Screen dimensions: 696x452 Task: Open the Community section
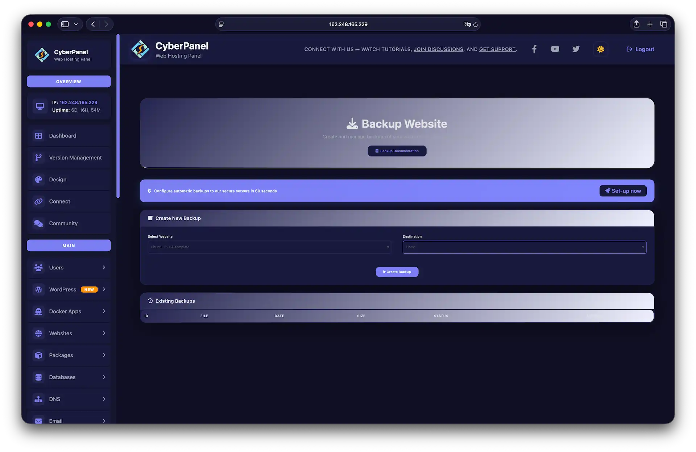63,223
